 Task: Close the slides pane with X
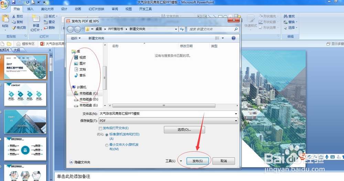(x=50, y=50)
